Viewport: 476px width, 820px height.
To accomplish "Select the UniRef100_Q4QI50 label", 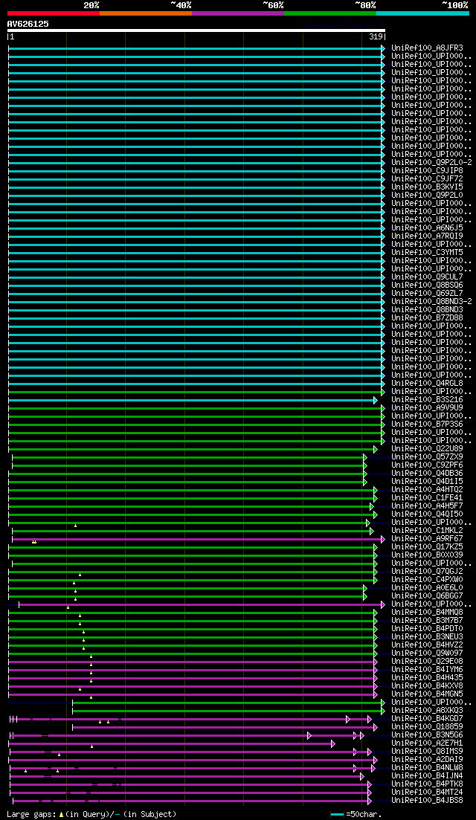I will tap(427, 514).
